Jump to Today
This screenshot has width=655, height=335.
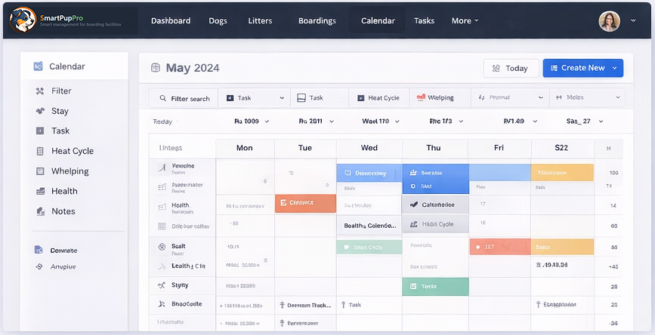(511, 68)
